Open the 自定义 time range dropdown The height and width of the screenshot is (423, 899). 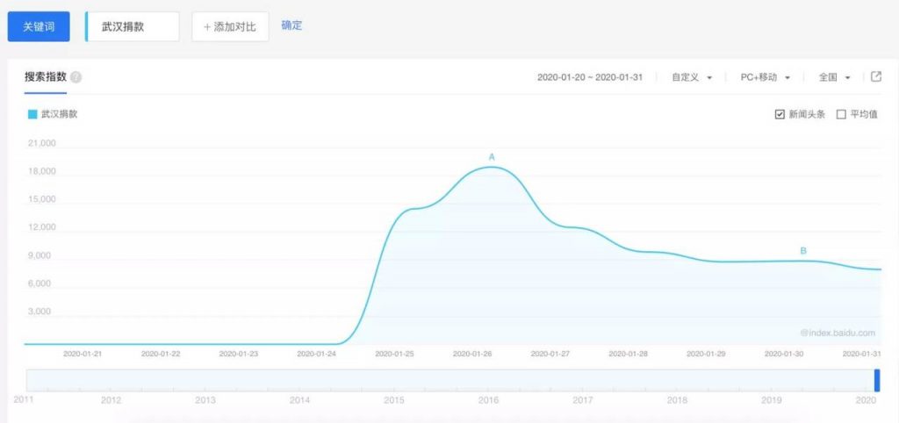691,77
